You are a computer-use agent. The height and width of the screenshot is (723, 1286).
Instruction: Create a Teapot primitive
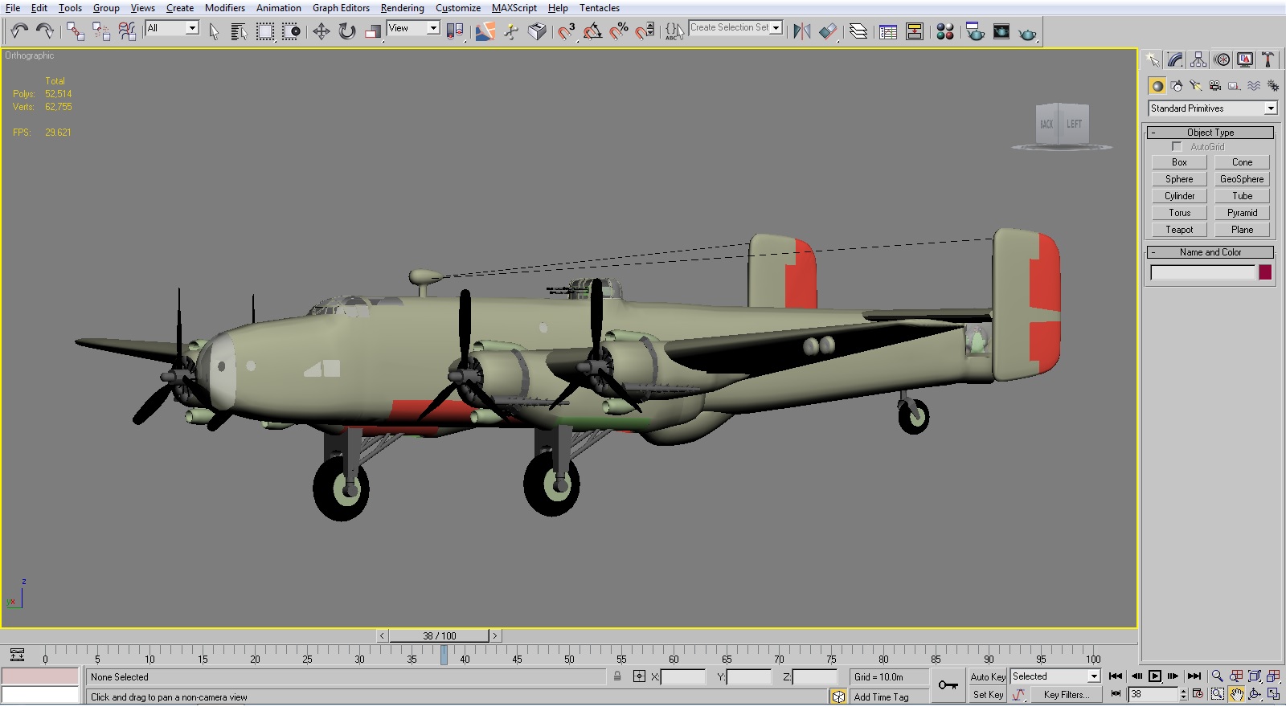(1179, 230)
